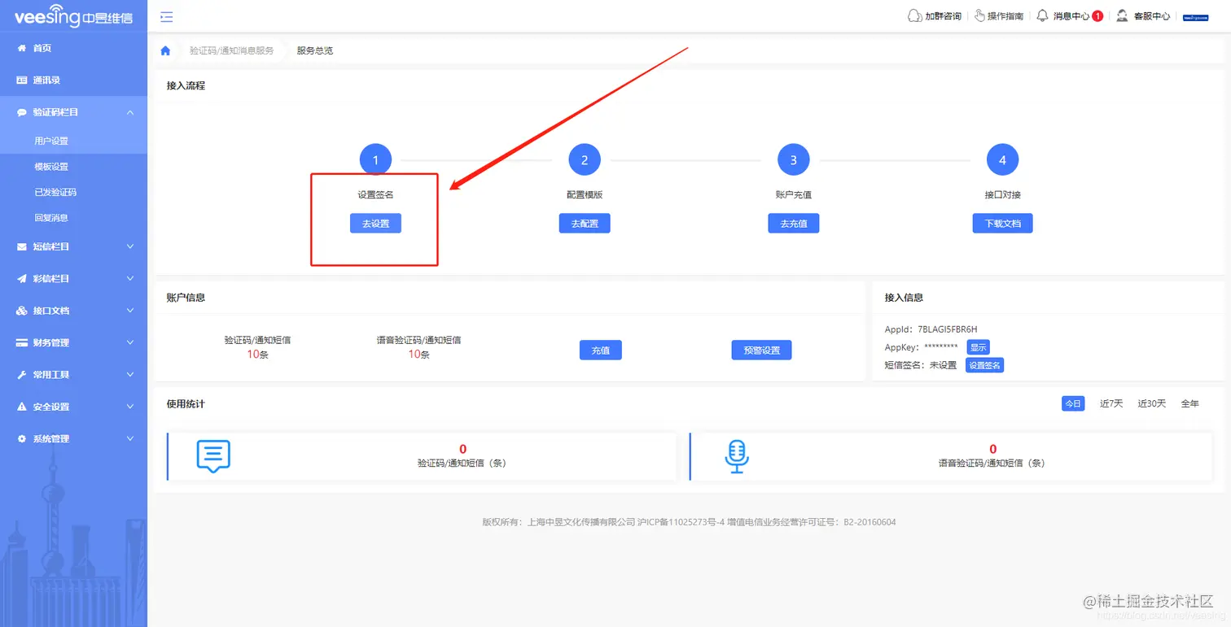1231x627 pixels.
Task: Click the 充值 recharge button
Action: pyautogui.click(x=600, y=350)
